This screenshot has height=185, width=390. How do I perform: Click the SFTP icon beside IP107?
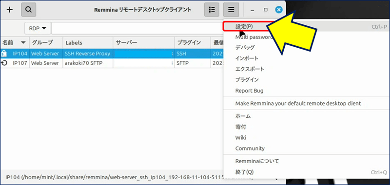[4, 63]
